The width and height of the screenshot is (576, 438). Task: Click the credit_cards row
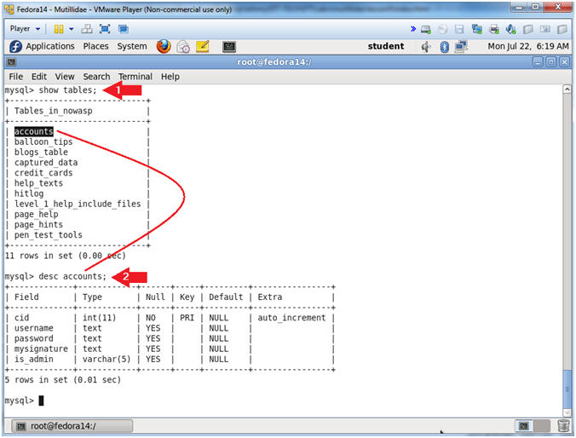pos(43,173)
